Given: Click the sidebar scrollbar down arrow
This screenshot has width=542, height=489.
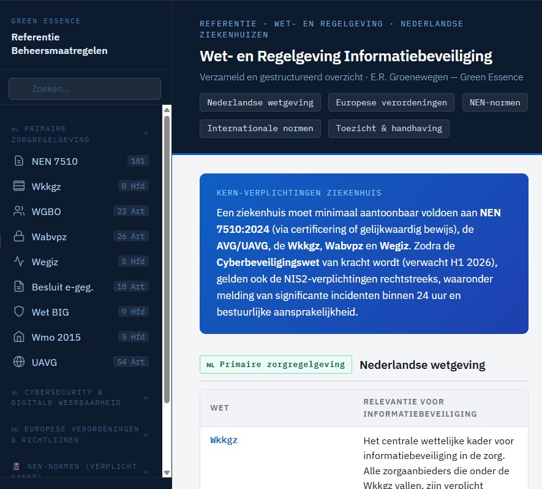Looking at the screenshot, I should pyautogui.click(x=167, y=472).
